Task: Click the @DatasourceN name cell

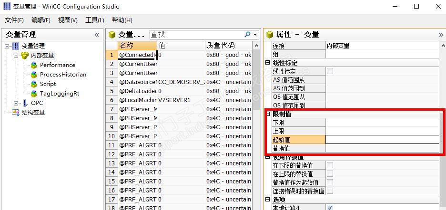Action: coord(137,82)
